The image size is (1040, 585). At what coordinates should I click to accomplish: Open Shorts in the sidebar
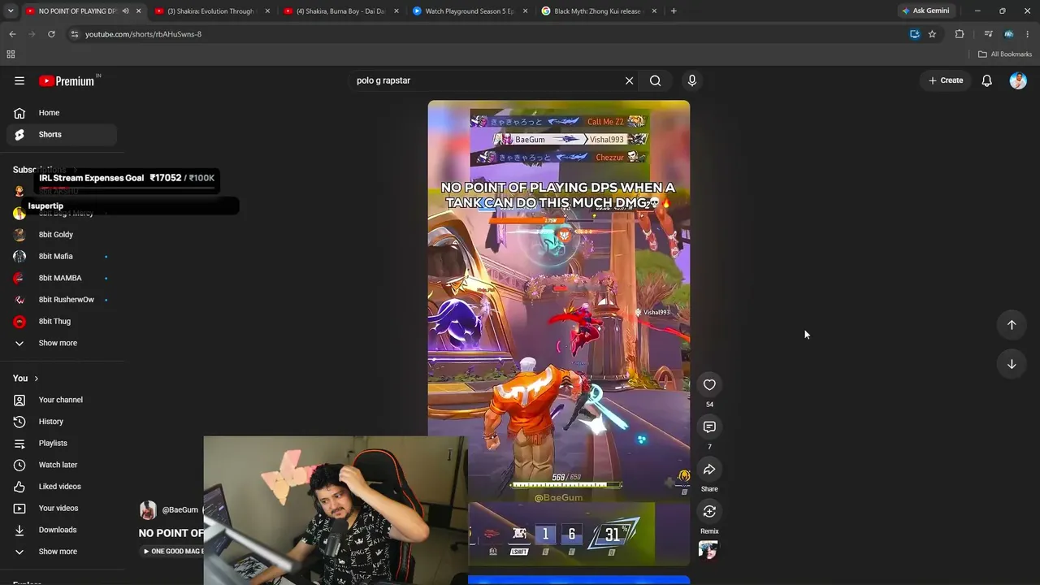click(62, 134)
